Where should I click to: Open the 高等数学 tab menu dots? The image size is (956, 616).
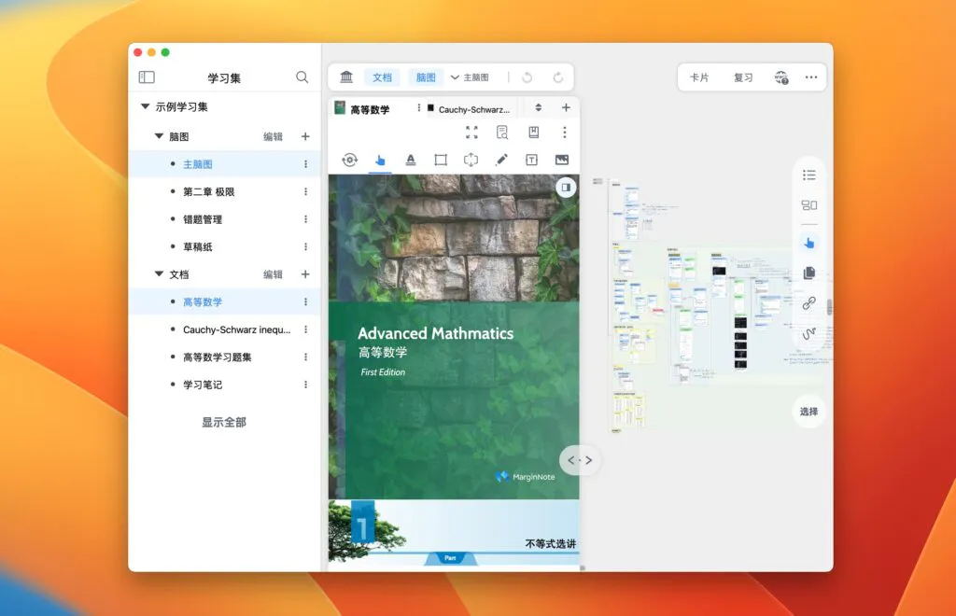419,108
